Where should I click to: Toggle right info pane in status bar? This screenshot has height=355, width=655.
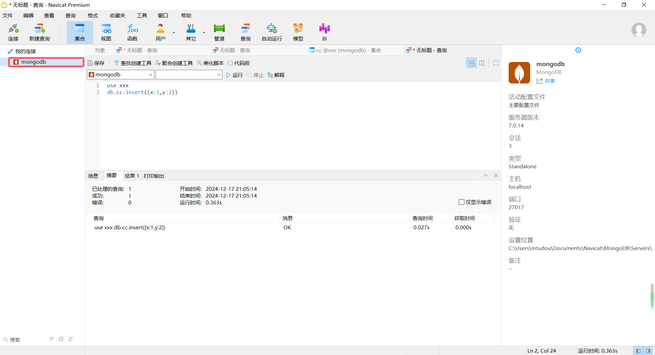[647, 351]
